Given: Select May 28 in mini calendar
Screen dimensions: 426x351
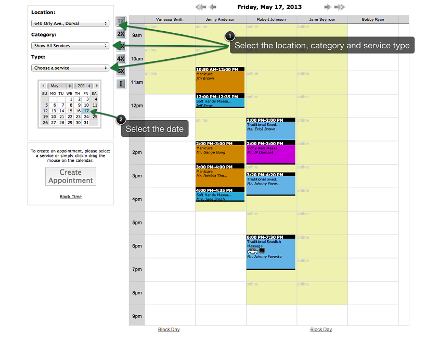Looking at the screenshot, I should click(x=62, y=123).
